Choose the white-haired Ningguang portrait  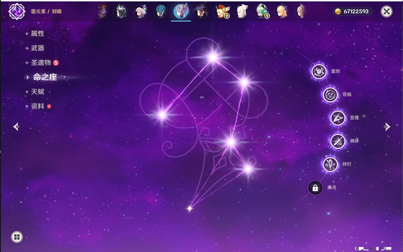241,11
